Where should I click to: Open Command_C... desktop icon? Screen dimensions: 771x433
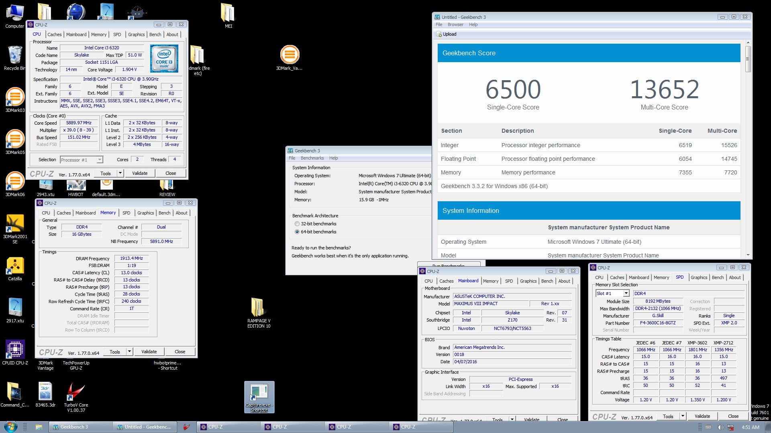tap(15, 395)
